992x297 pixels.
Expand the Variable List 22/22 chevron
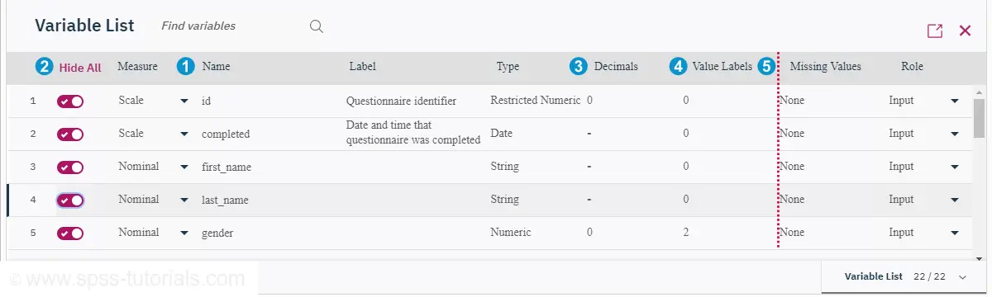point(962,278)
